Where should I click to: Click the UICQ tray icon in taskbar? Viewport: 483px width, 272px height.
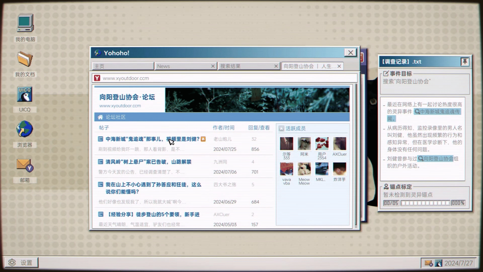point(438,263)
